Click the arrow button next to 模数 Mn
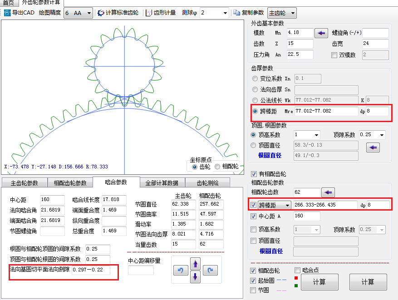Screen dimensions: 398x300 [321, 33]
